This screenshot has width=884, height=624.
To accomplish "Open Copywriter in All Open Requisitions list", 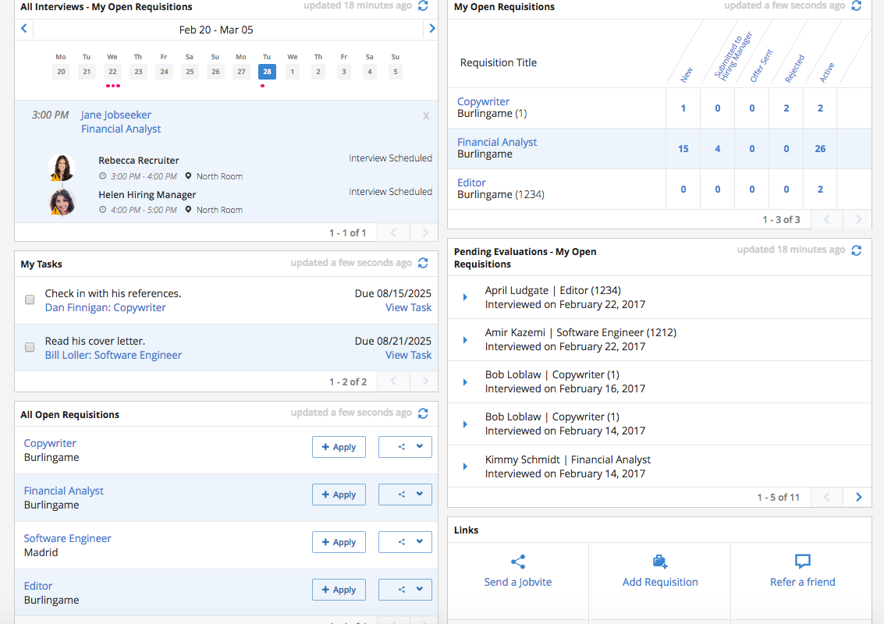I will coord(50,443).
